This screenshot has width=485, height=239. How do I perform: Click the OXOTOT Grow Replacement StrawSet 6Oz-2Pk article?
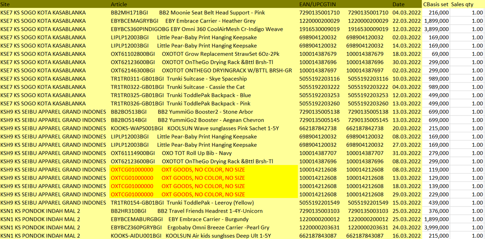point(195,54)
